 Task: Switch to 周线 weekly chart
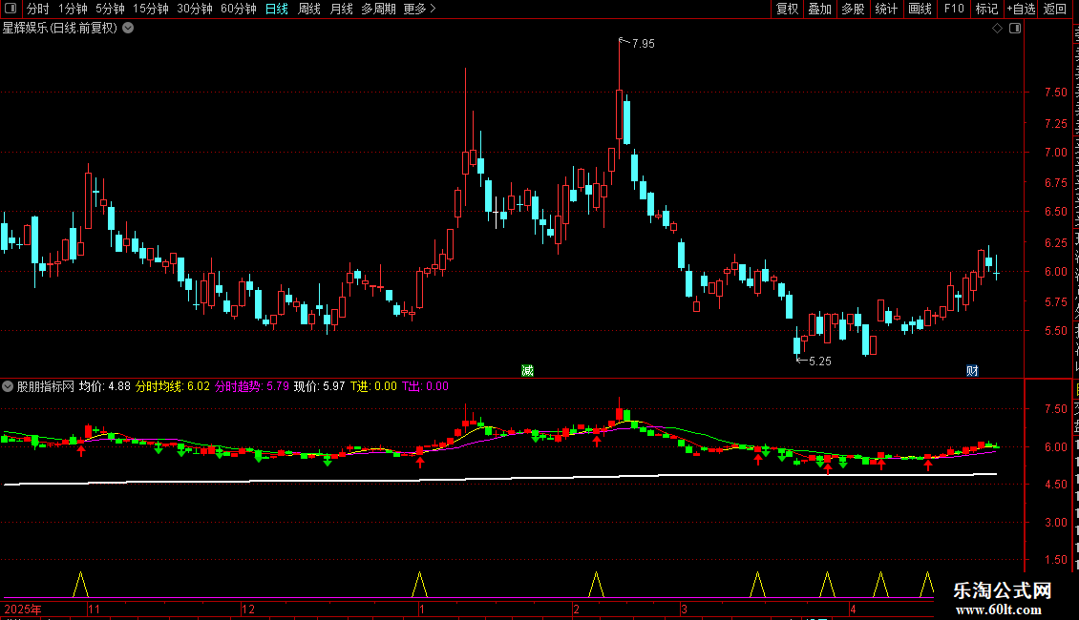click(309, 9)
